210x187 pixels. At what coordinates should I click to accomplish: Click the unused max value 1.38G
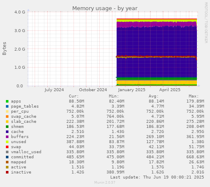(x=198, y=142)
